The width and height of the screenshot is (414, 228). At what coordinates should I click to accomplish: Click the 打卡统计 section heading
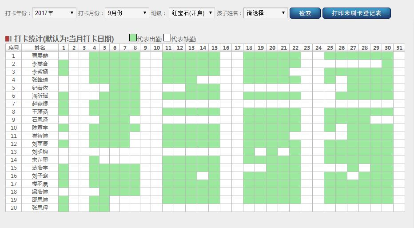click(x=64, y=39)
